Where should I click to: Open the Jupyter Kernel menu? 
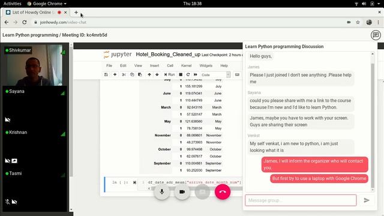pos(186,65)
